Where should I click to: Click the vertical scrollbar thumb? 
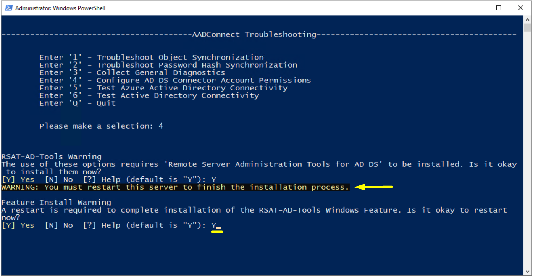[528, 27]
